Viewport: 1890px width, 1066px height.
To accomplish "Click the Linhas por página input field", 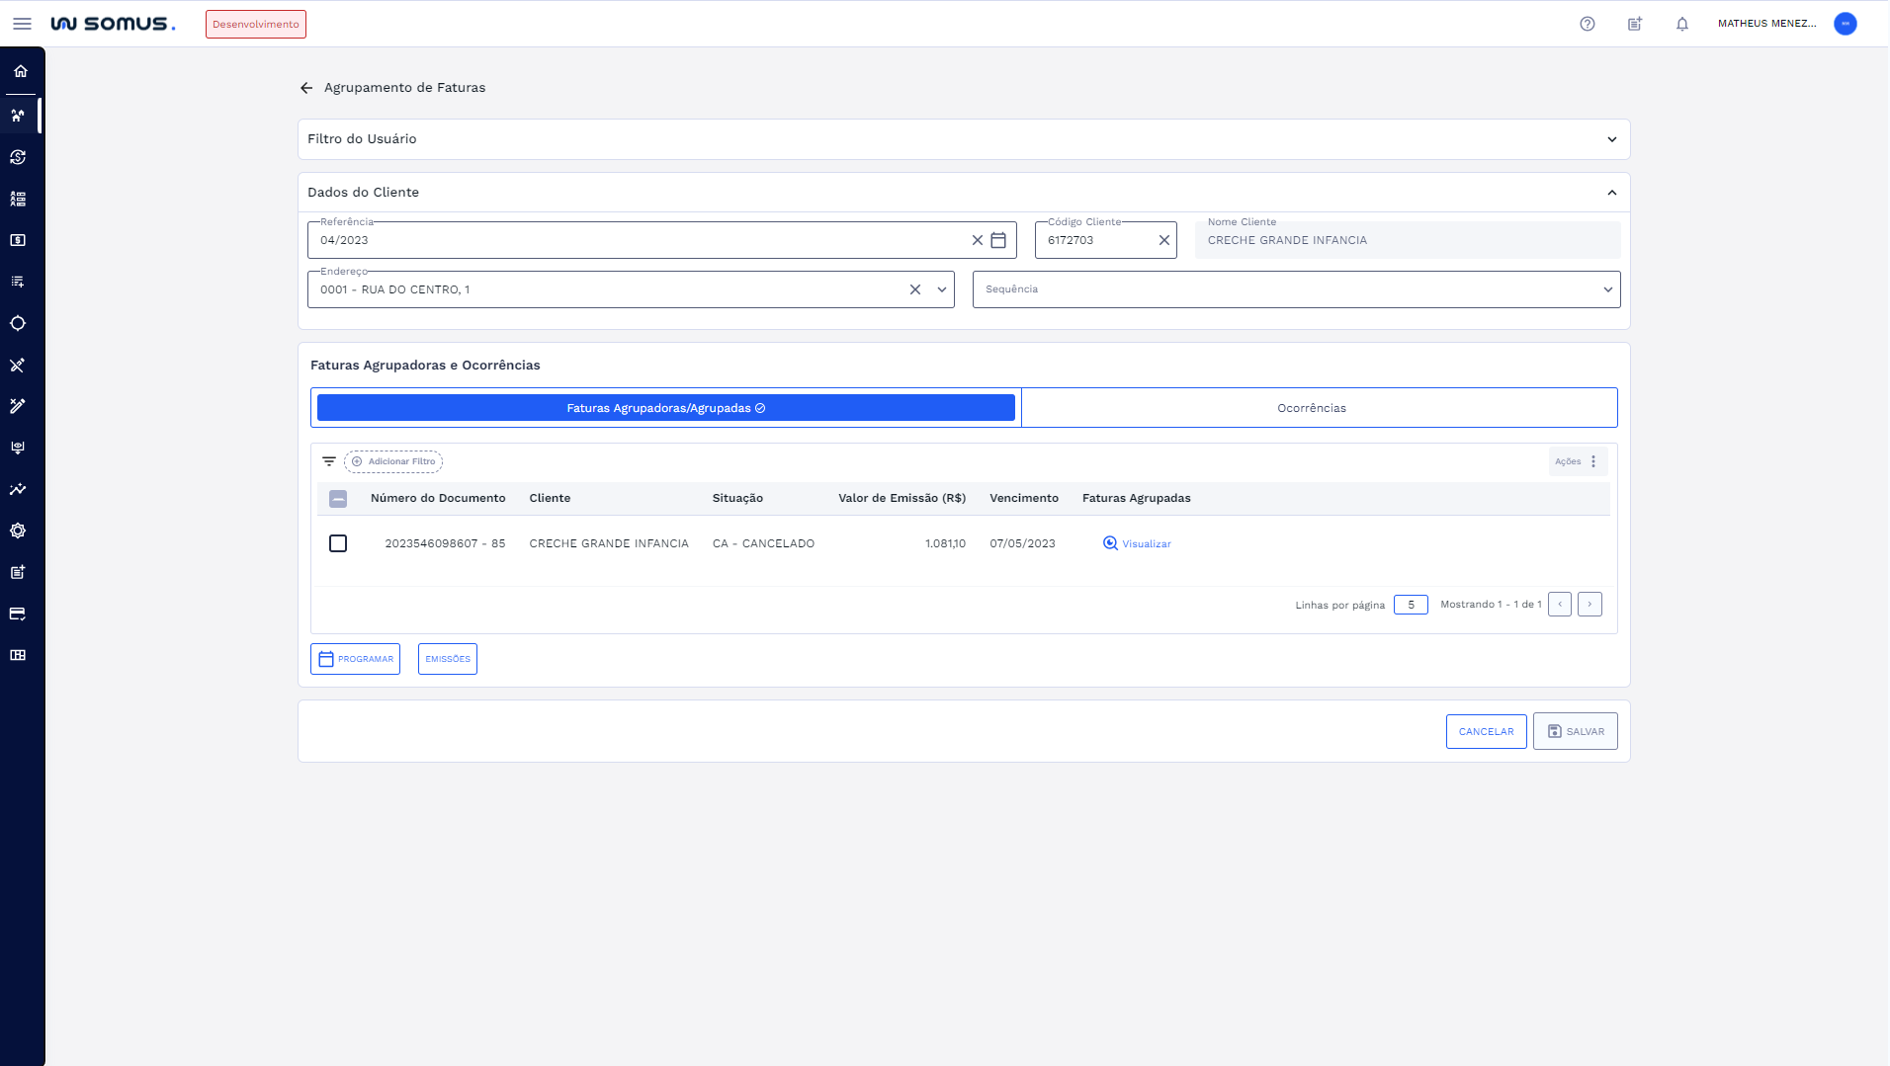I will (x=1410, y=605).
